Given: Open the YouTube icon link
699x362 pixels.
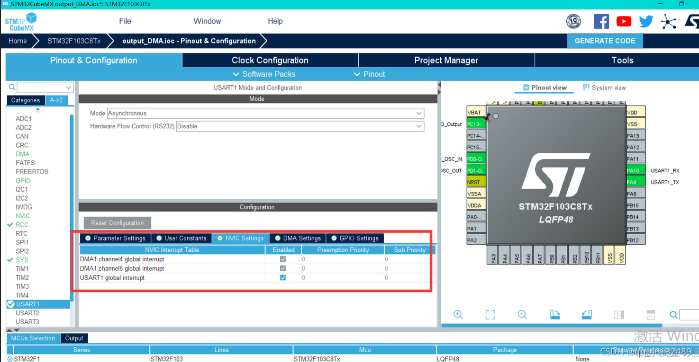Looking at the screenshot, I should coord(624,21).
